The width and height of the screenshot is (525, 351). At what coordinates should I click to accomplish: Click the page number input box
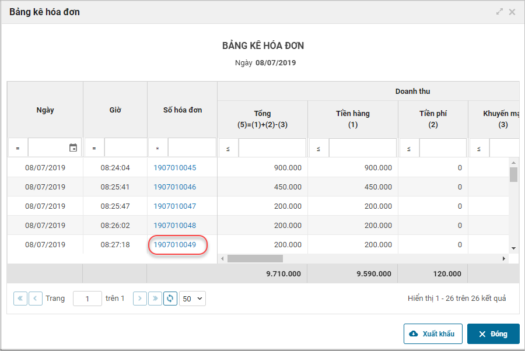[x=87, y=299]
